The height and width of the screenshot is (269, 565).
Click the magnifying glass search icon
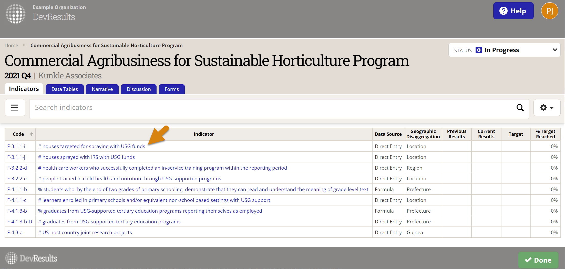point(520,108)
